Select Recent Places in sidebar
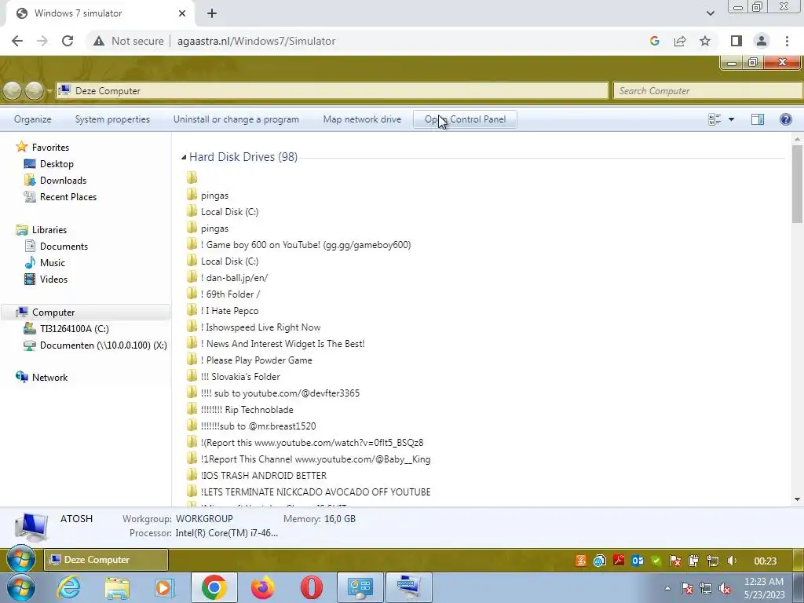The image size is (804, 603). tap(68, 197)
